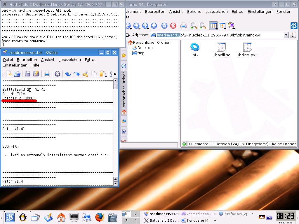Close the KWrite document via toolbar
This screenshot has height=224, width=299.
[58, 74]
